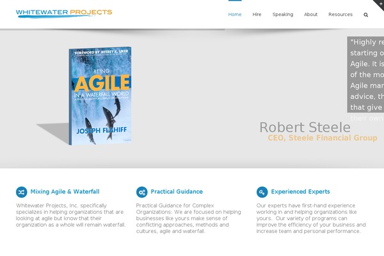The height and width of the screenshot is (256, 384).
Task: Click the "Highly re..." testimonial quote box
Action: (x=365, y=75)
